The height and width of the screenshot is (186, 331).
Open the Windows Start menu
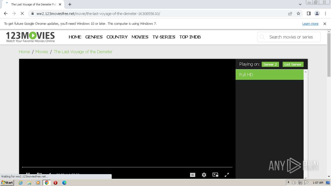click(7, 183)
